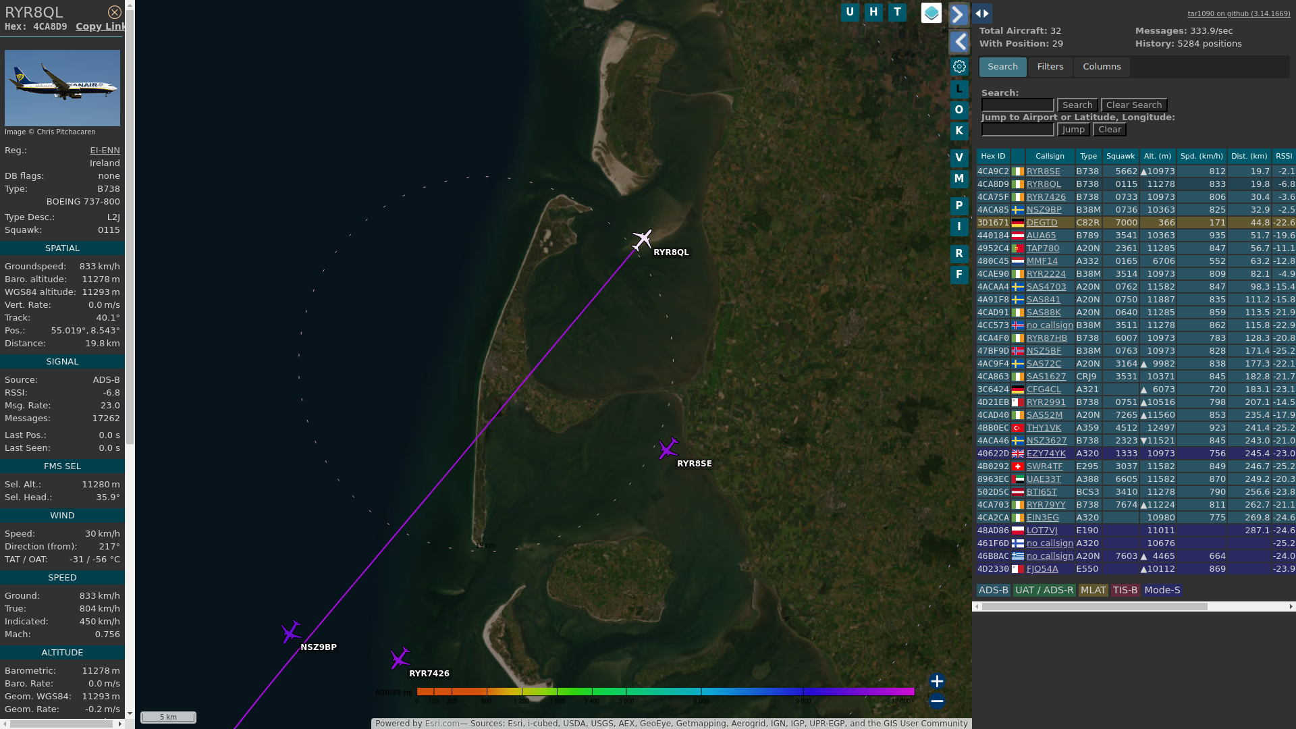
Task: Toggle the I isolate button
Action: (959, 227)
